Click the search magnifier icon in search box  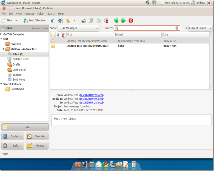[x=117, y=28]
